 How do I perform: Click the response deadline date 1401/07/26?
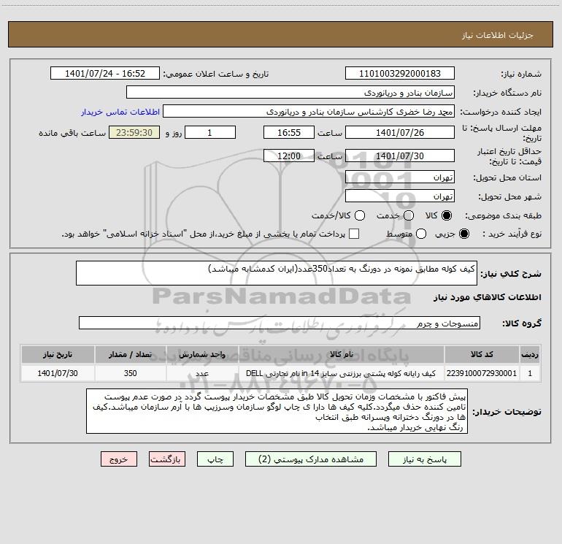point(400,132)
